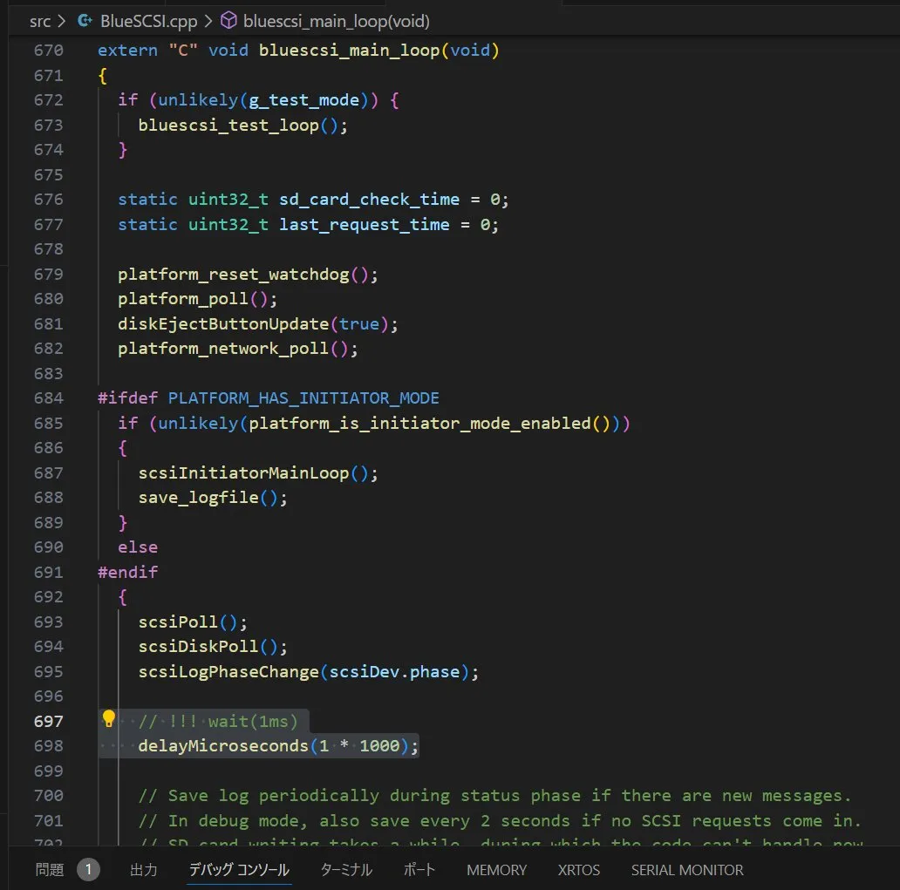This screenshot has width=900, height=890.
Task: Click scsiLogPhaseChange call on line 695
Action: point(228,672)
